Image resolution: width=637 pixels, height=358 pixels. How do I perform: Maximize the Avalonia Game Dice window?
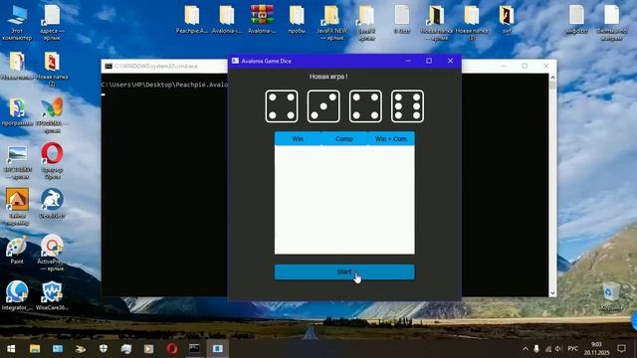(429, 61)
